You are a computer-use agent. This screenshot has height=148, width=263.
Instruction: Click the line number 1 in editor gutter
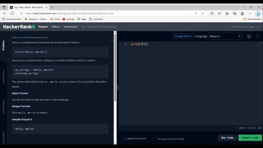pyautogui.click(x=125, y=44)
